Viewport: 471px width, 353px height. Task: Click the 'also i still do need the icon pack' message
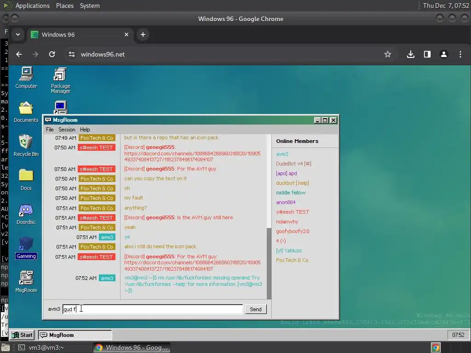(x=161, y=246)
